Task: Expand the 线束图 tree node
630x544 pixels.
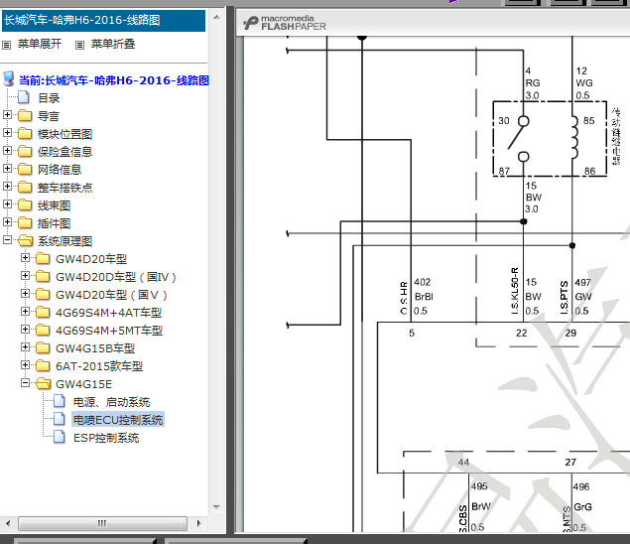Action: coord(7,204)
